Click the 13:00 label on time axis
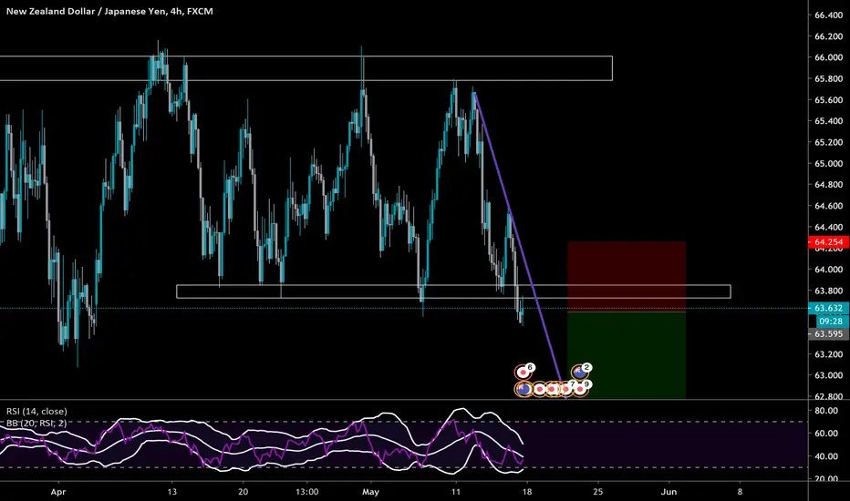850x501 pixels. point(306,492)
